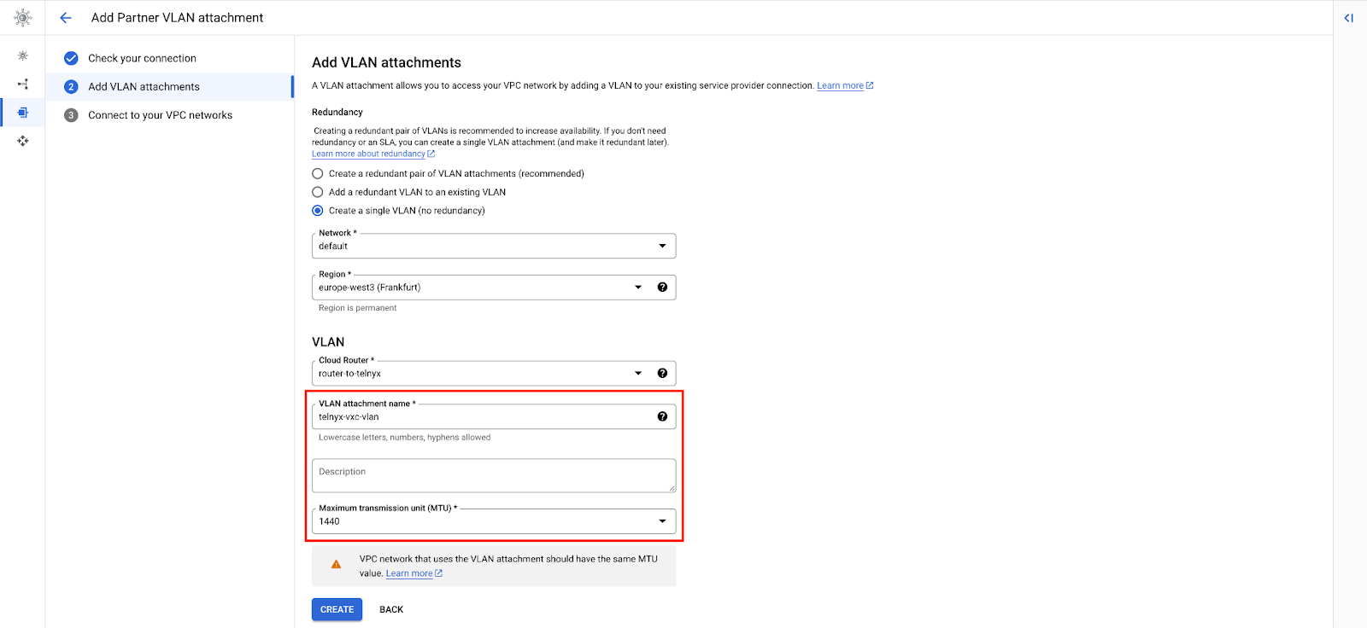Click the VLAN section heading
The height and width of the screenshot is (628, 1367).
[328, 342]
